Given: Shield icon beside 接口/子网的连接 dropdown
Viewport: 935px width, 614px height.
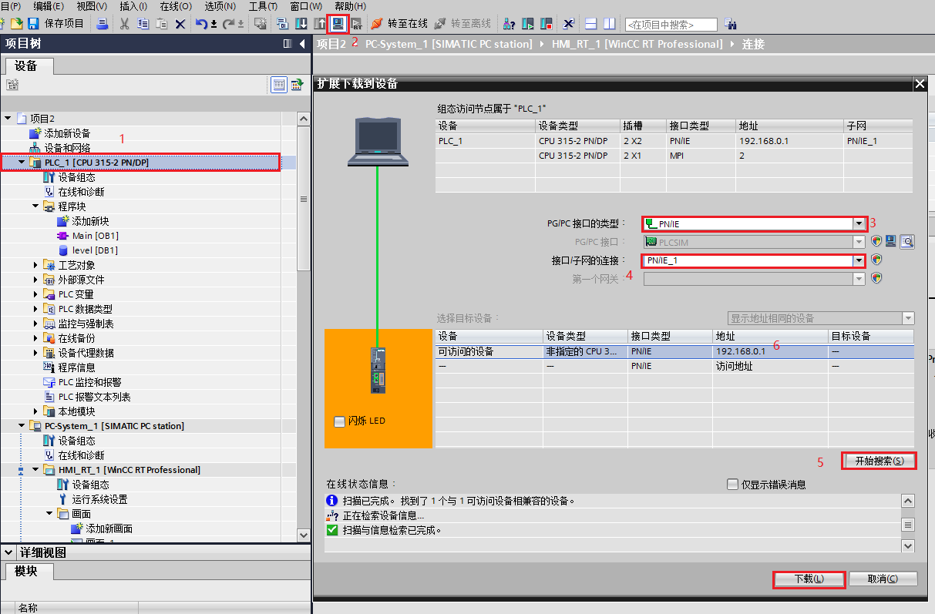Looking at the screenshot, I should 876,260.
